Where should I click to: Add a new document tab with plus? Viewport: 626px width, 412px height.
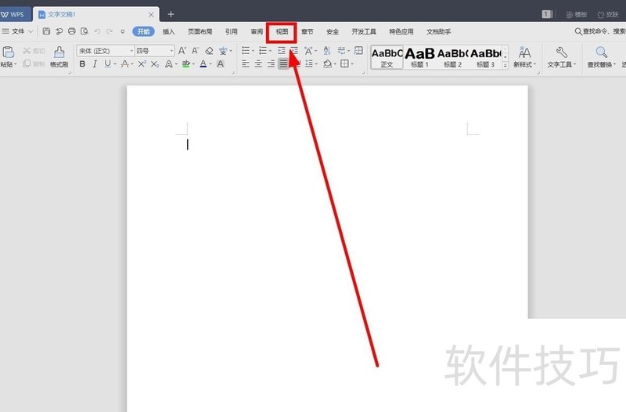pyautogui.click(x=171, y=14)
